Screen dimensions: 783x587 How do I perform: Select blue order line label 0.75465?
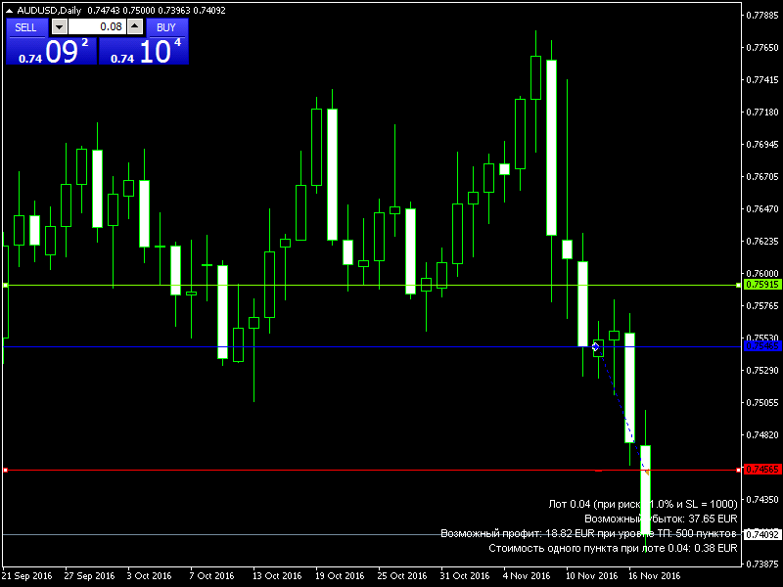(761, 346)
